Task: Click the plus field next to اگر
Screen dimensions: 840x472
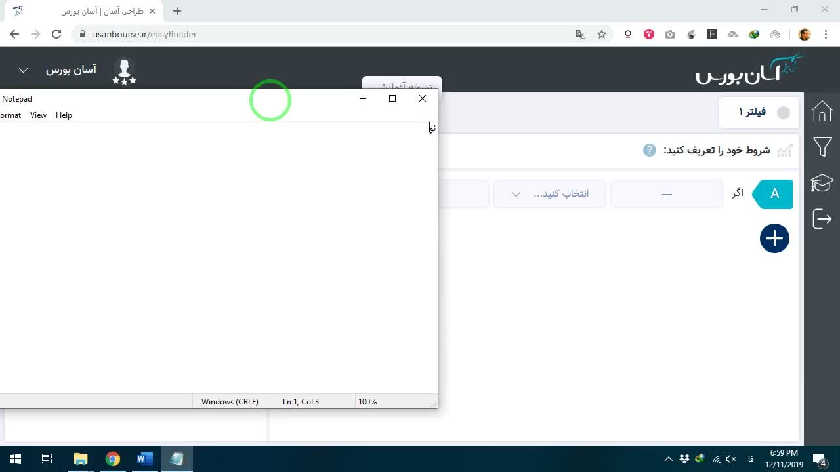Action: (667, 194)
